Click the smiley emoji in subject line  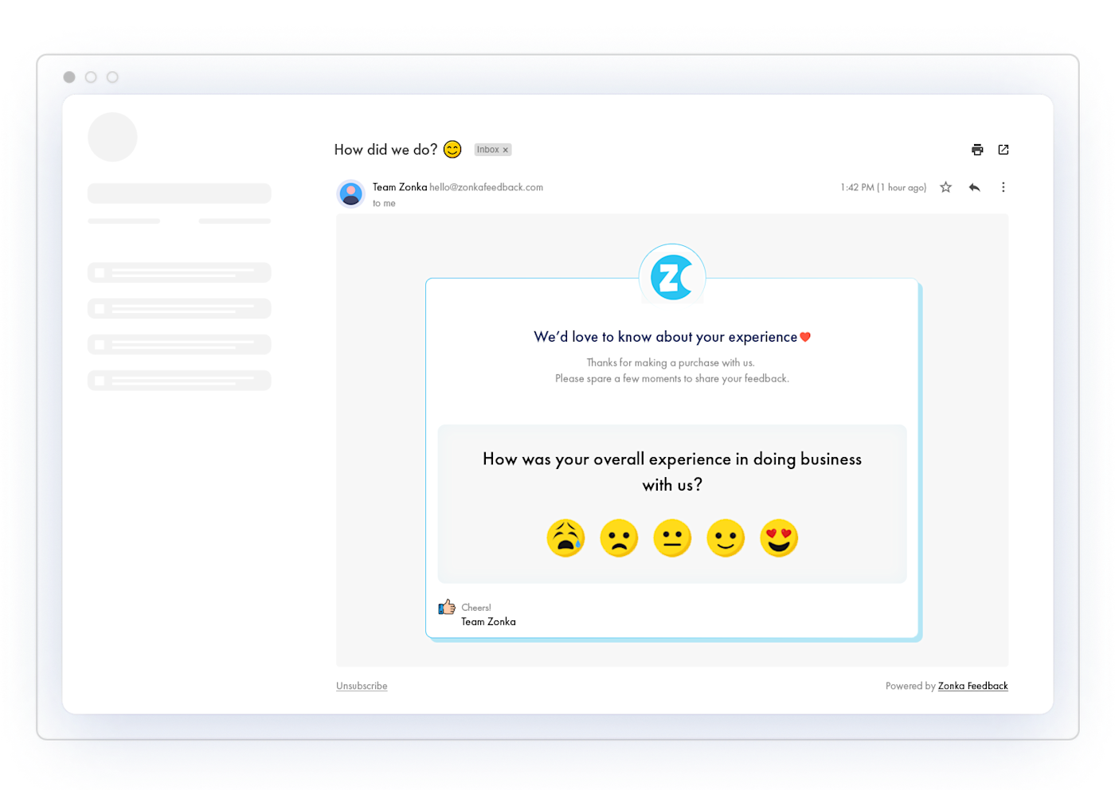point(452,150)
